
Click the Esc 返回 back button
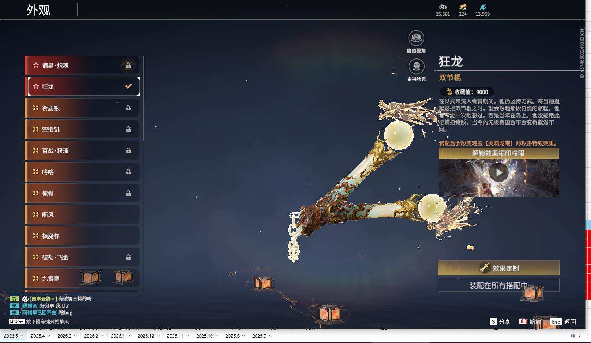(x=563, y=321)
